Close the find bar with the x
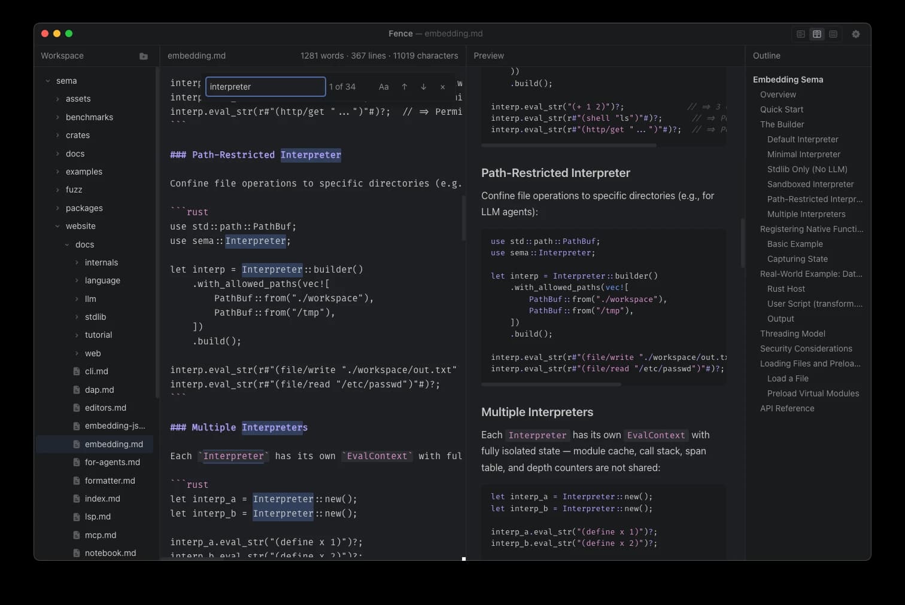The width and height of the screenshot is (905, 605). pyautogui.click(x=443, y=87)
